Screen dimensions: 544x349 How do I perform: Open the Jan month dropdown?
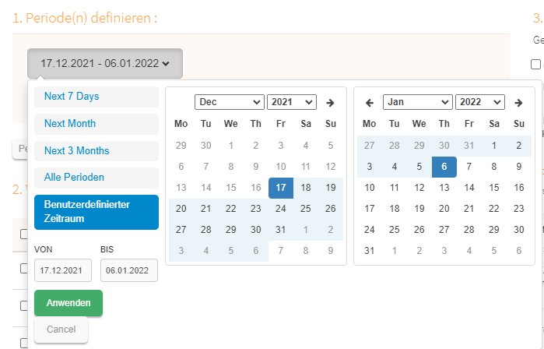[418, 102]
